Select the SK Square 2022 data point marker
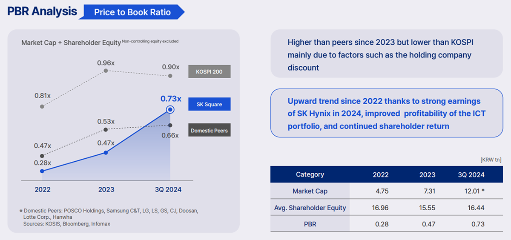This screenshot has width=511, height=240. click(x=42, y=171)
